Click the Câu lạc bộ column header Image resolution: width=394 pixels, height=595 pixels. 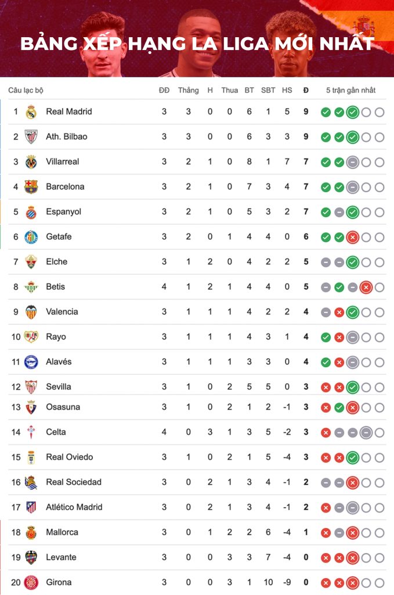26,90
